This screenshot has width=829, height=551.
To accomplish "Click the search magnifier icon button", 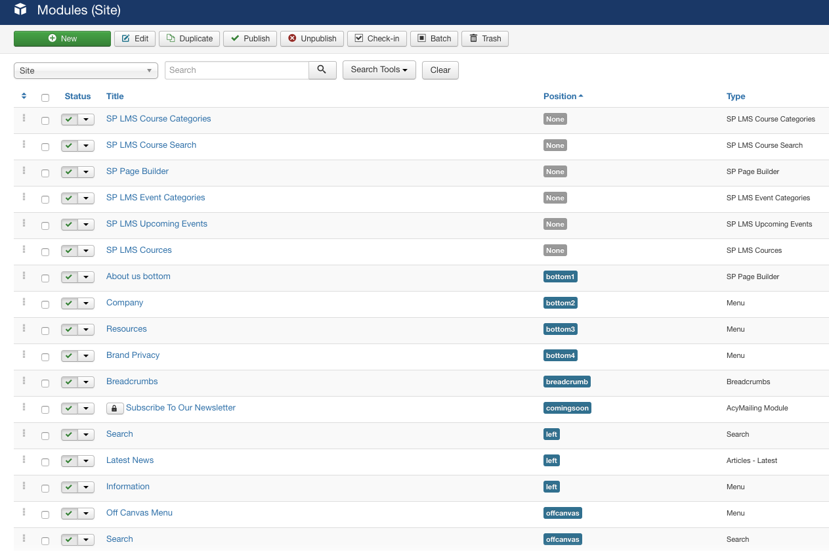I will (x=322, y=70).
